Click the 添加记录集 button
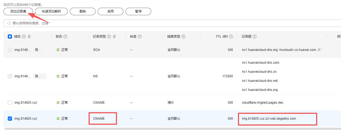The width and height of the screenshot is (341, 133). pos(18,11)
